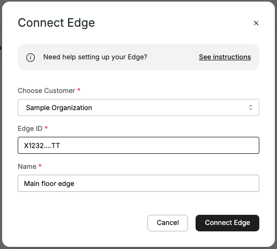
Task: Click the Main floor edge text
Action: (49, 184)
